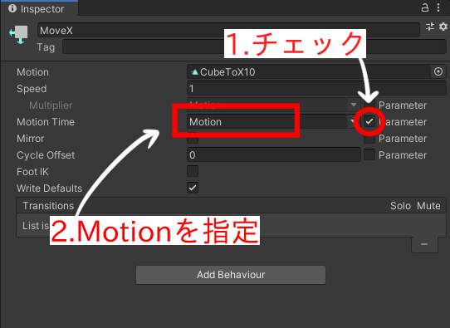This screenshot has width=450, height=328.
Task: Click the Mute column label
Action: pos(428,206)
